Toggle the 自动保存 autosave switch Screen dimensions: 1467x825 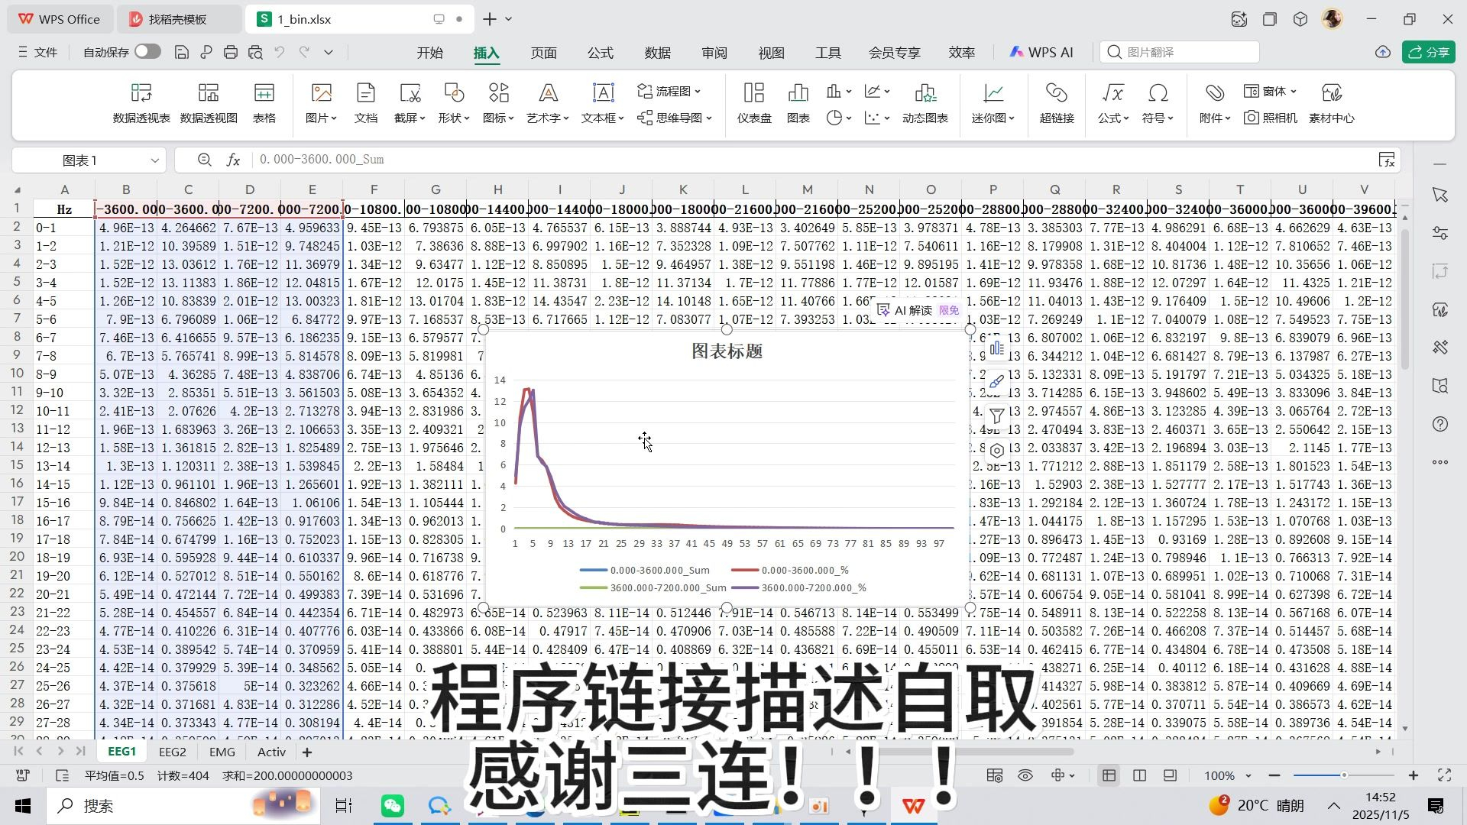tap(147, 52)
